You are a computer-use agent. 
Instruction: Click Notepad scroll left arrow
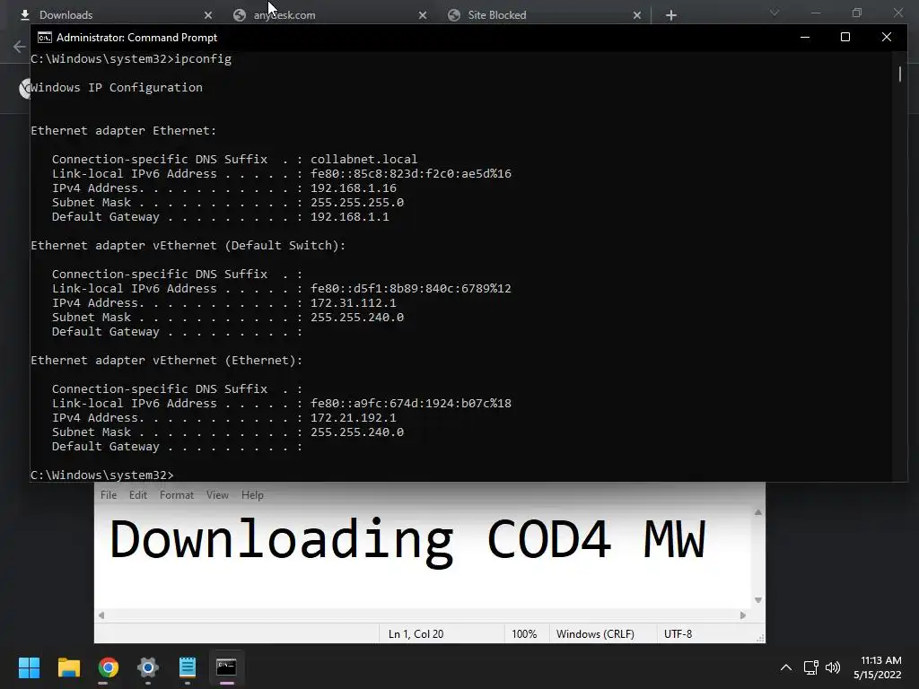pyautogui.click(x=101, y=615)
